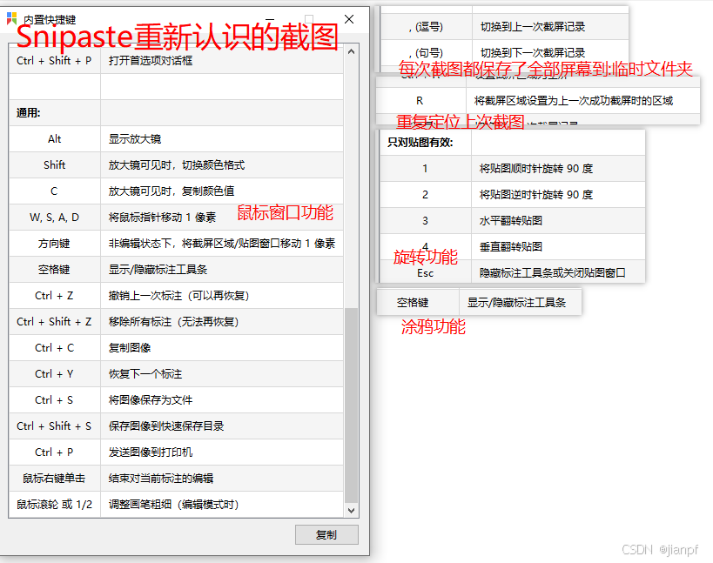
Task: Select the '鼠标右键单击' cell
Action: 54,479
